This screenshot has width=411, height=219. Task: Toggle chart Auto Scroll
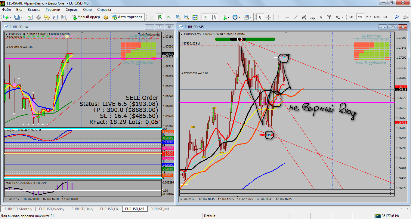[x=205, y=17]
